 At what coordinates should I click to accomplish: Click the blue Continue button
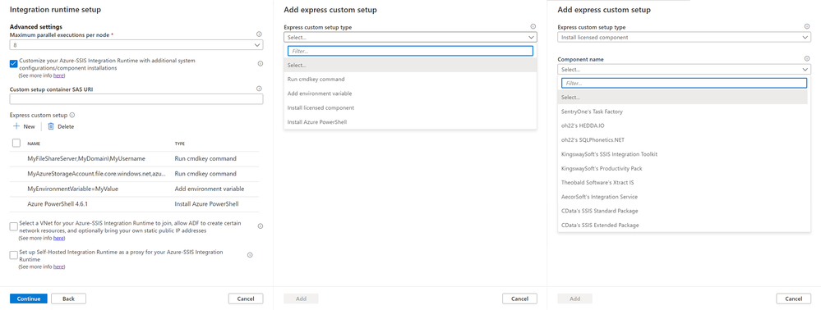coord(29,299)
